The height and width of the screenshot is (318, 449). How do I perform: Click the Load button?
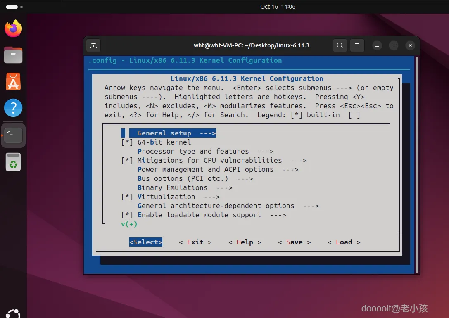(344, 242)
